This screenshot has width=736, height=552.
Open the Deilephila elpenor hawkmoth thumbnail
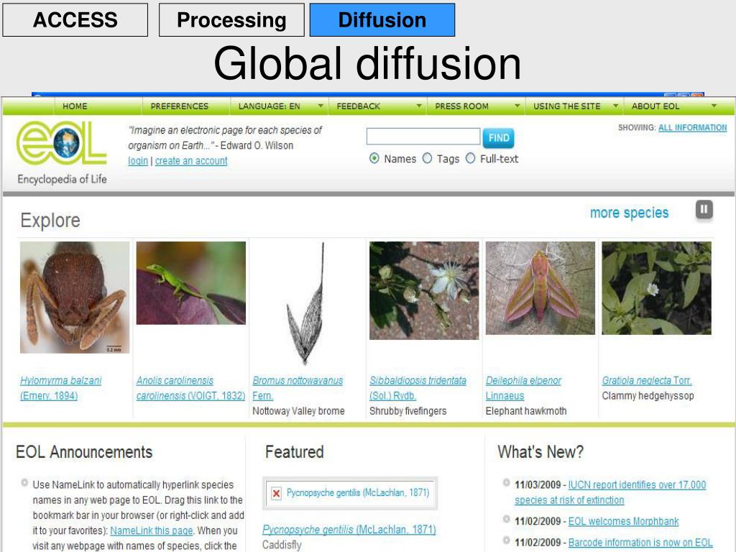540,288
